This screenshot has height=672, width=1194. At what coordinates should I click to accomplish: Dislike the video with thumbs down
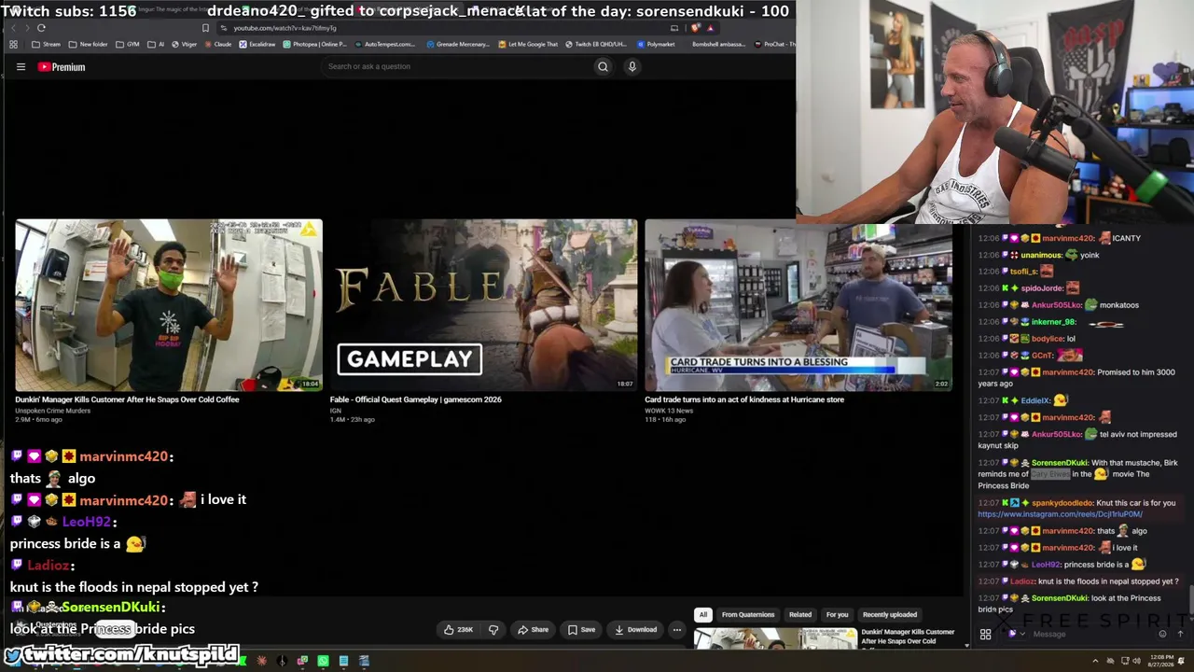point(493,629)
